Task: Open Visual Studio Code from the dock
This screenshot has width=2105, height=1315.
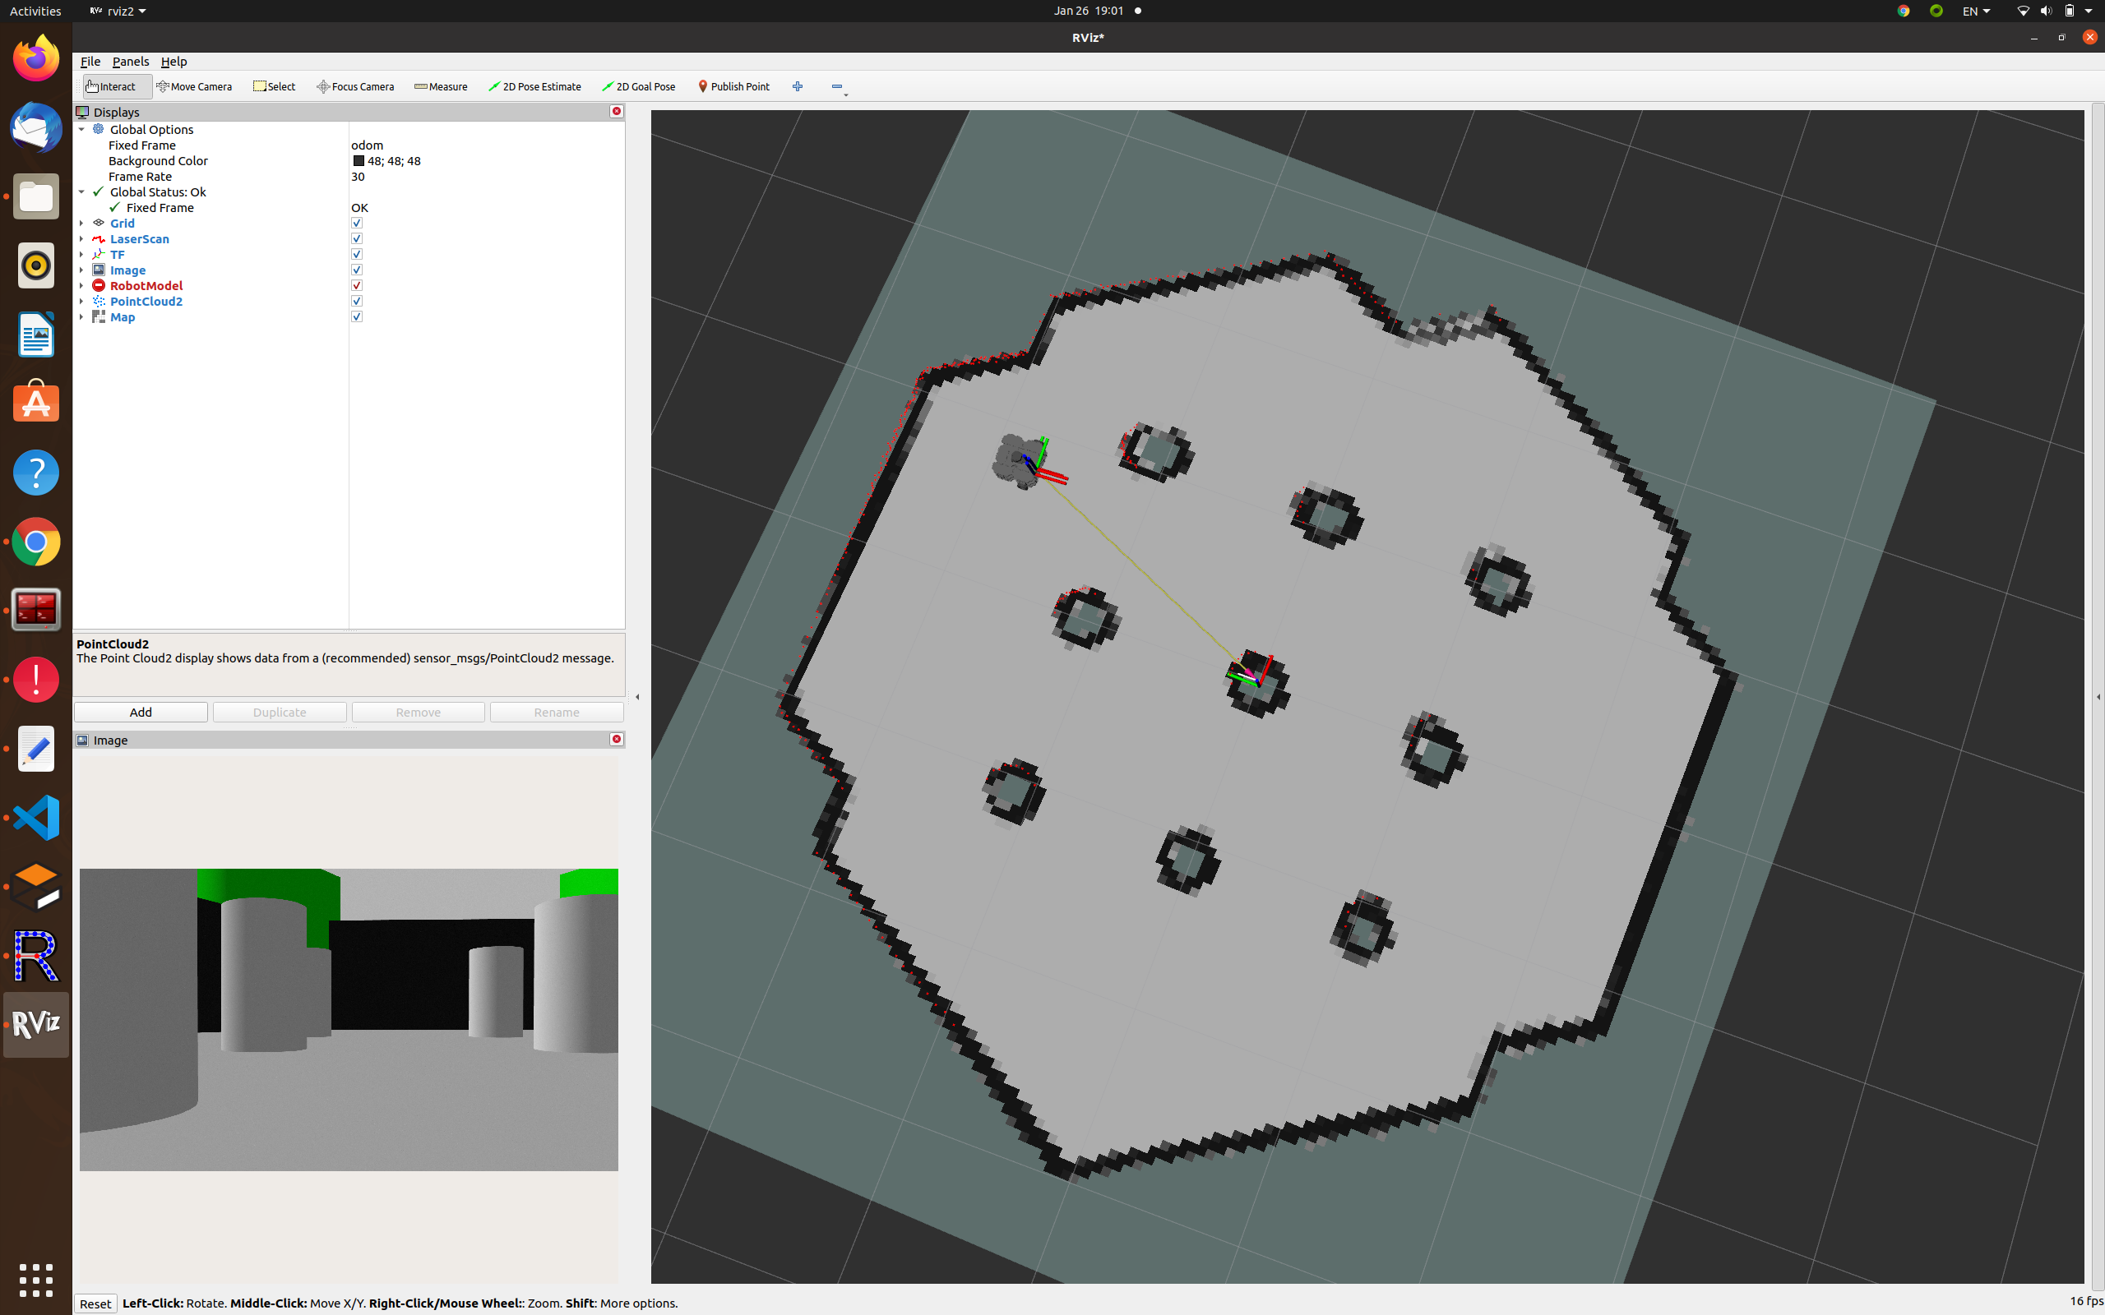Action: [x=35, y=817]
